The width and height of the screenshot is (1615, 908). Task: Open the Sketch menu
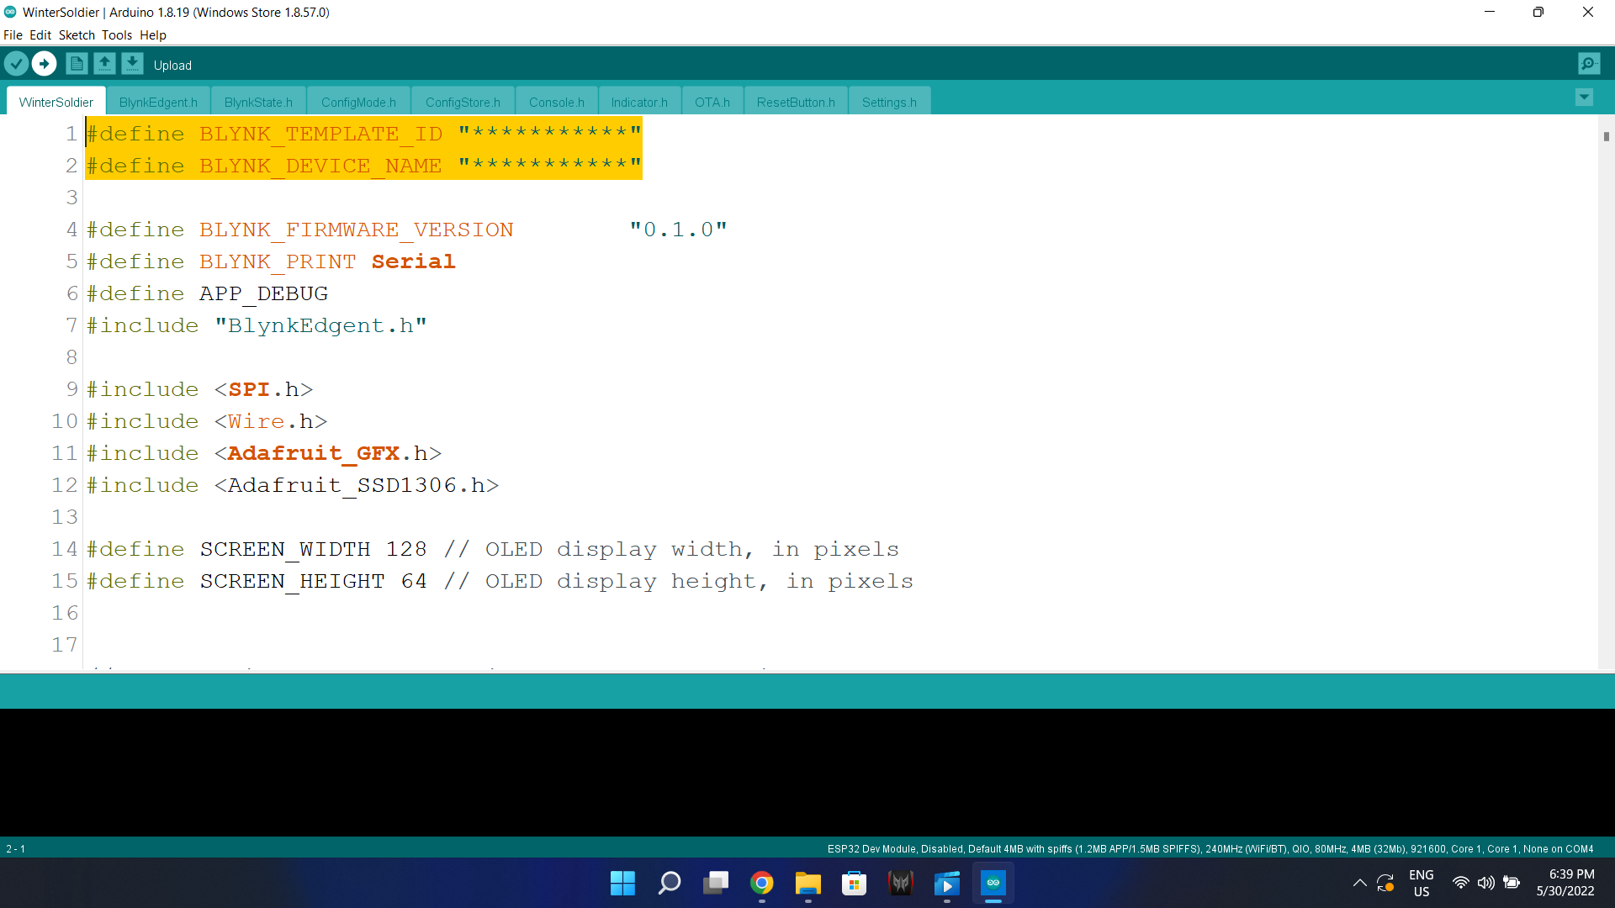tap(77, 35)
